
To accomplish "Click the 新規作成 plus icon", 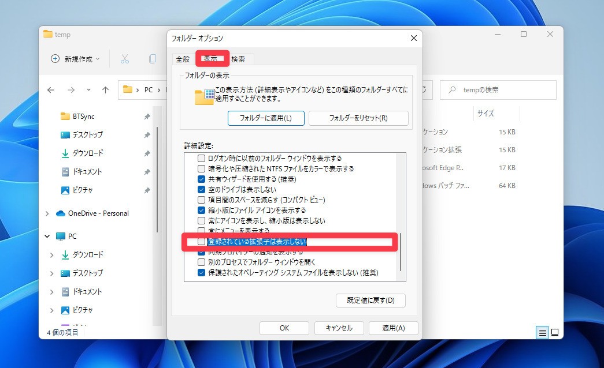I will coord(55,59).
